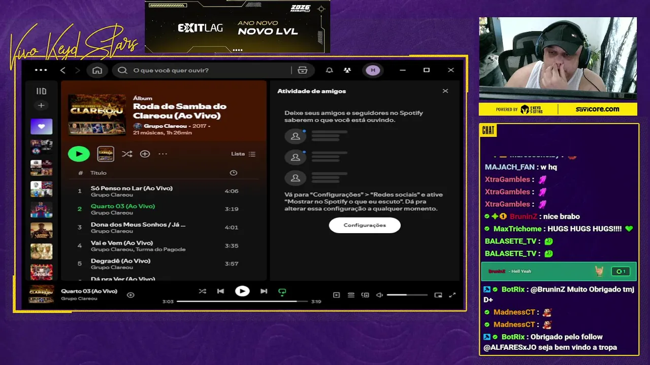
Task: Enable shuffle for the album
Action: [x=127, y=154]
